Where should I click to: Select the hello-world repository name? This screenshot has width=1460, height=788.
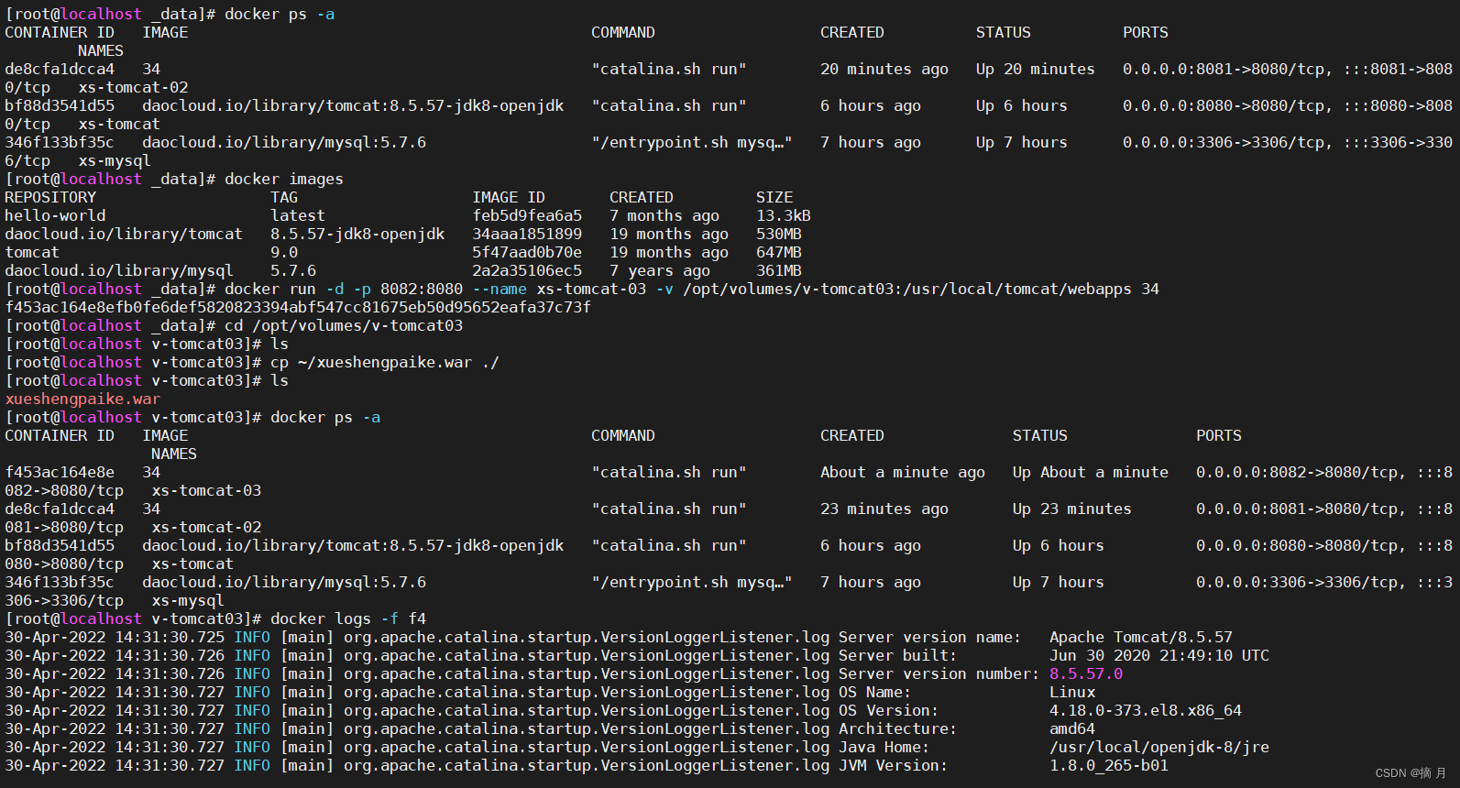[x=55, y=215]
